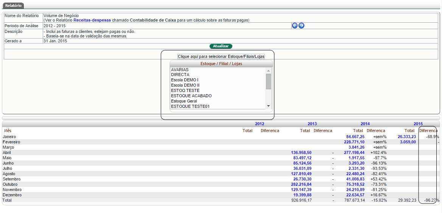Click the Atualizar button
This screenshot has height=213, width=442.
coord(221,46)
